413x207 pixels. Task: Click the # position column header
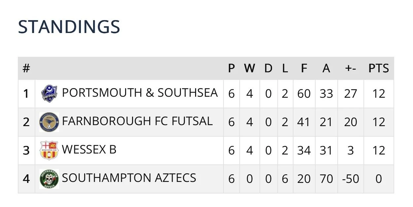26,69
